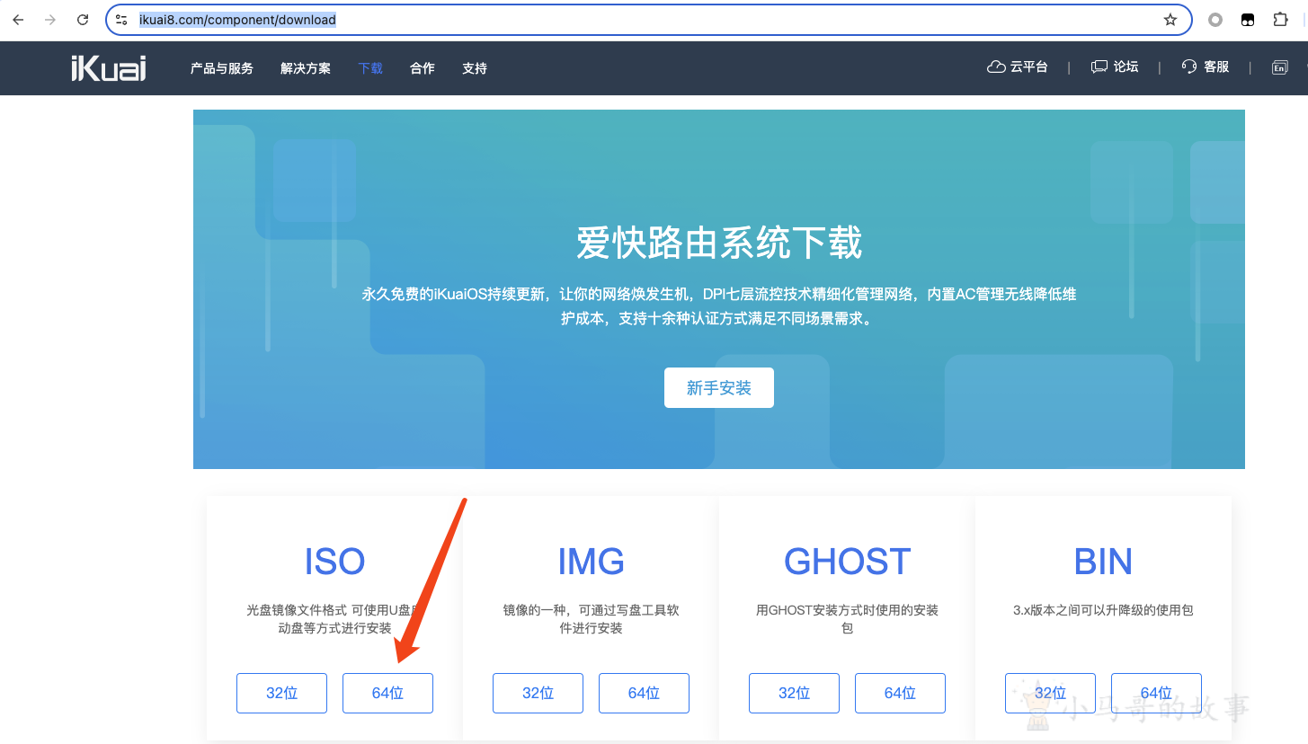Click the 3.x版本之间可以升降级的使用包 description
This screenshot has height=744, width=1308.
[1103, 610]
